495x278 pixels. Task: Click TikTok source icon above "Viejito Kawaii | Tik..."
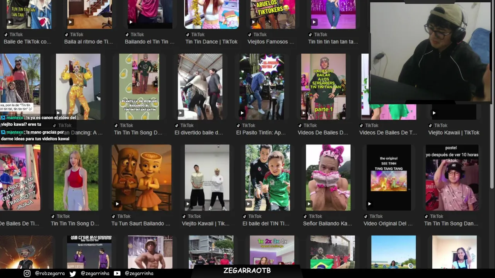pyautogui.click(x=184, y=217)
